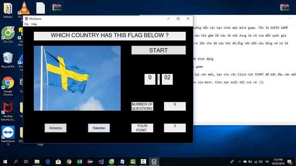Minimize the MiniGame window

coord(168,18)
